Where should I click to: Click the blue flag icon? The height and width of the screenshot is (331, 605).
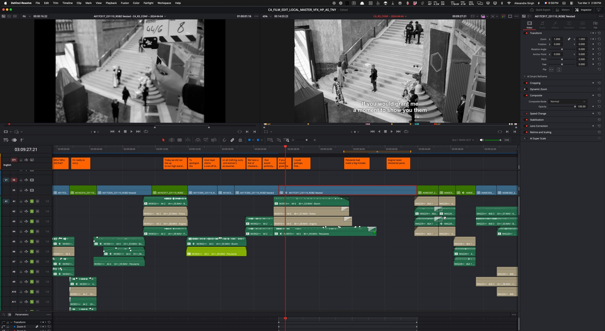coord(249,140)
